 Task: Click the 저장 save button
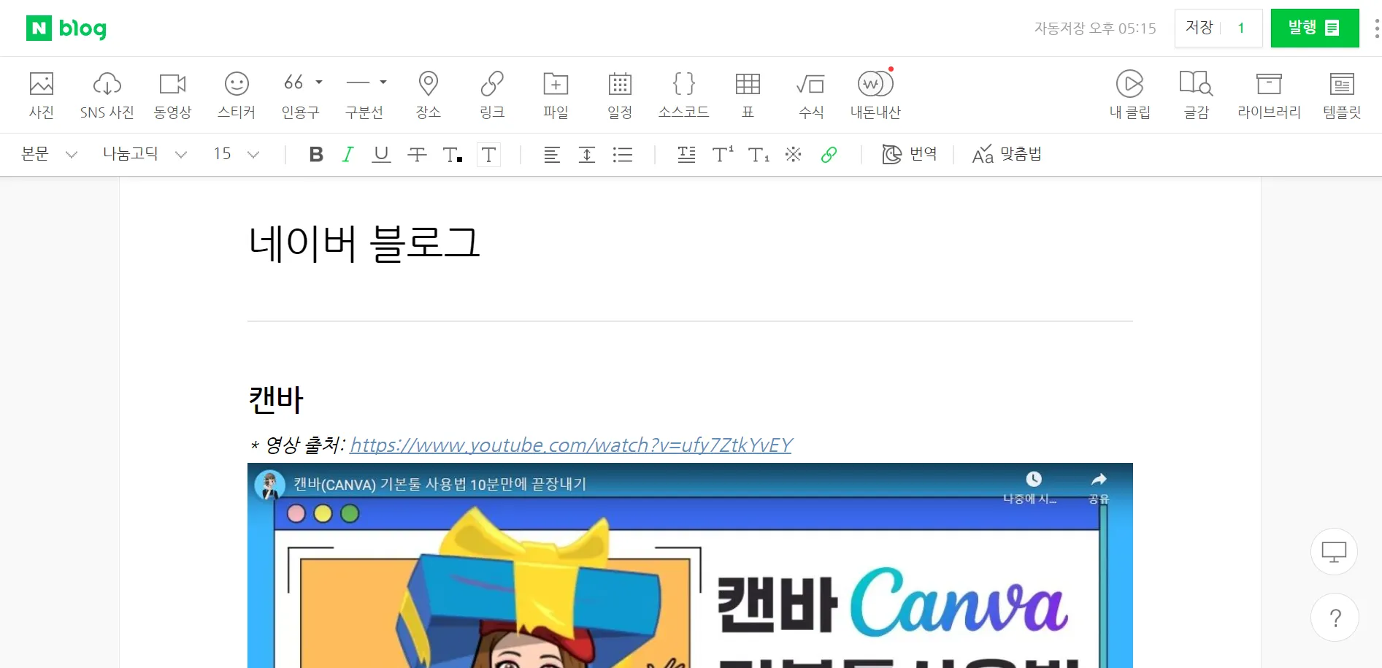[x=1199, y=28]
